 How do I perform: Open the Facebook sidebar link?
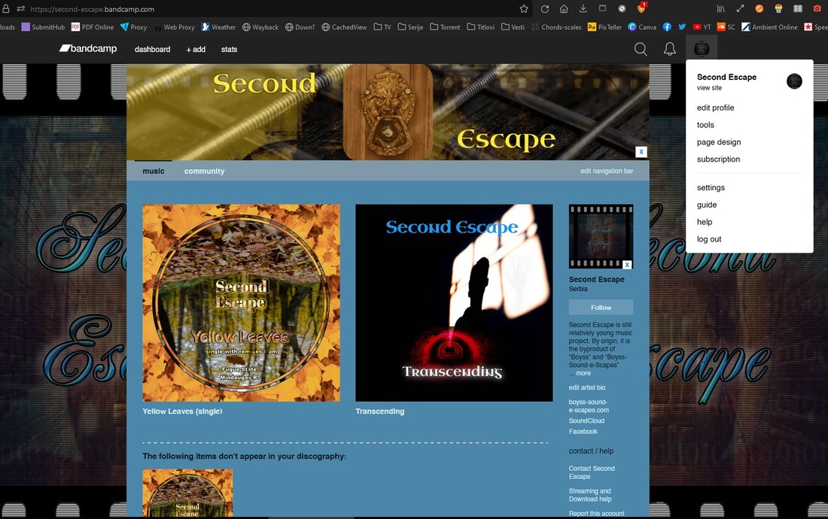[x=583, y=432]
